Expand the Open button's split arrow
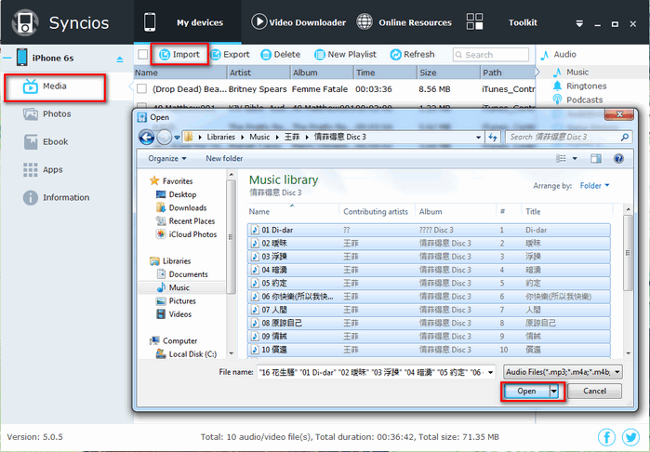The height and width of the screenshot is (452, 650). point(554,391)
